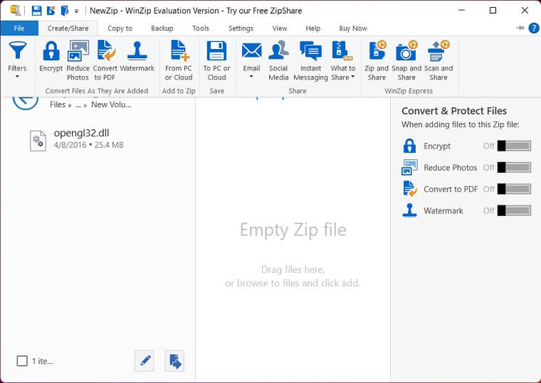Click the second quick access toolbar icon
Viewport: 541px width, 383px height.
click(51, 11)
